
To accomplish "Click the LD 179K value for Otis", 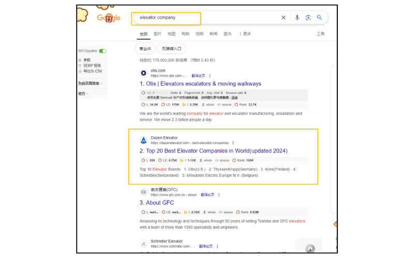I will point(171,105).
